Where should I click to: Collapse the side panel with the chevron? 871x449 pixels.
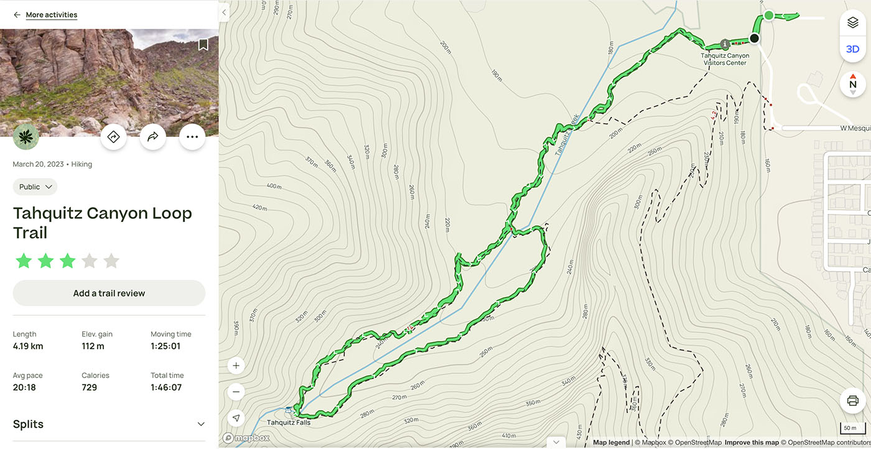[224, 12]
